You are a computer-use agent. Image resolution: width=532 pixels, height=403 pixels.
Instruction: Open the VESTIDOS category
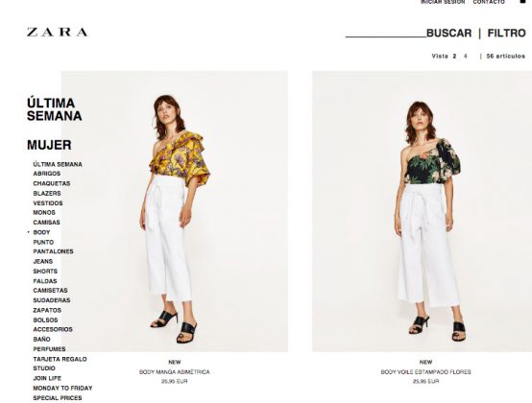click(x=48, y=203)
